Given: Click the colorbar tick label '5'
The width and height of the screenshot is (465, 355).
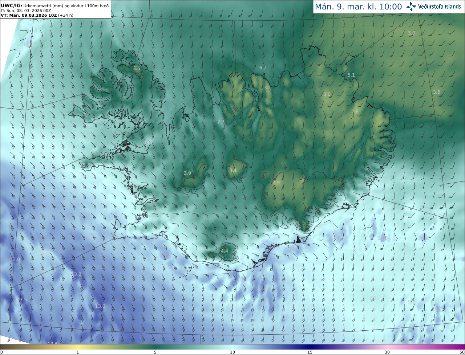Looking at the screenshot, I should tap(155, 352).
